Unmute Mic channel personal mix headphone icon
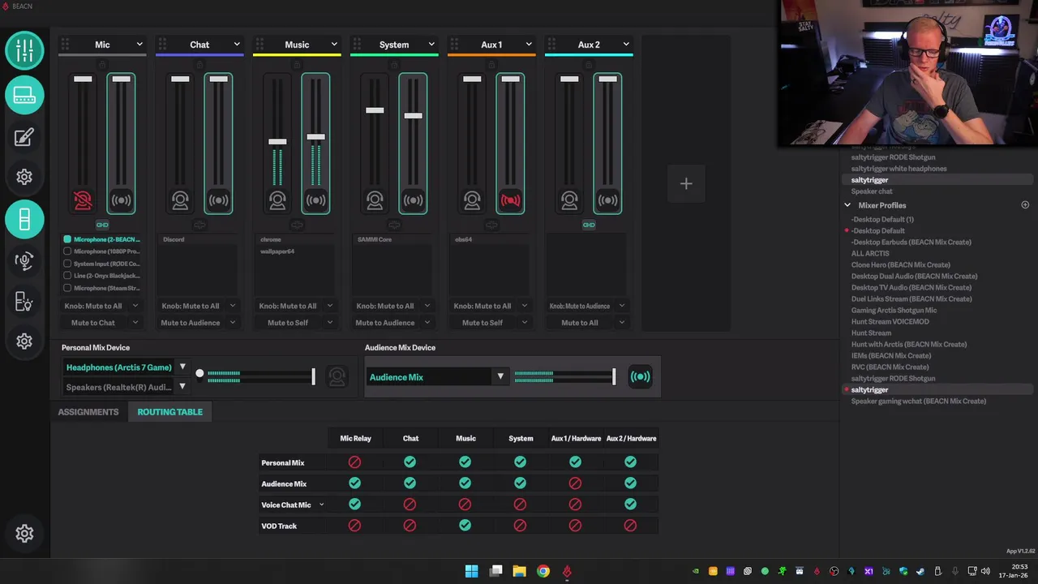 coord(83,200)
